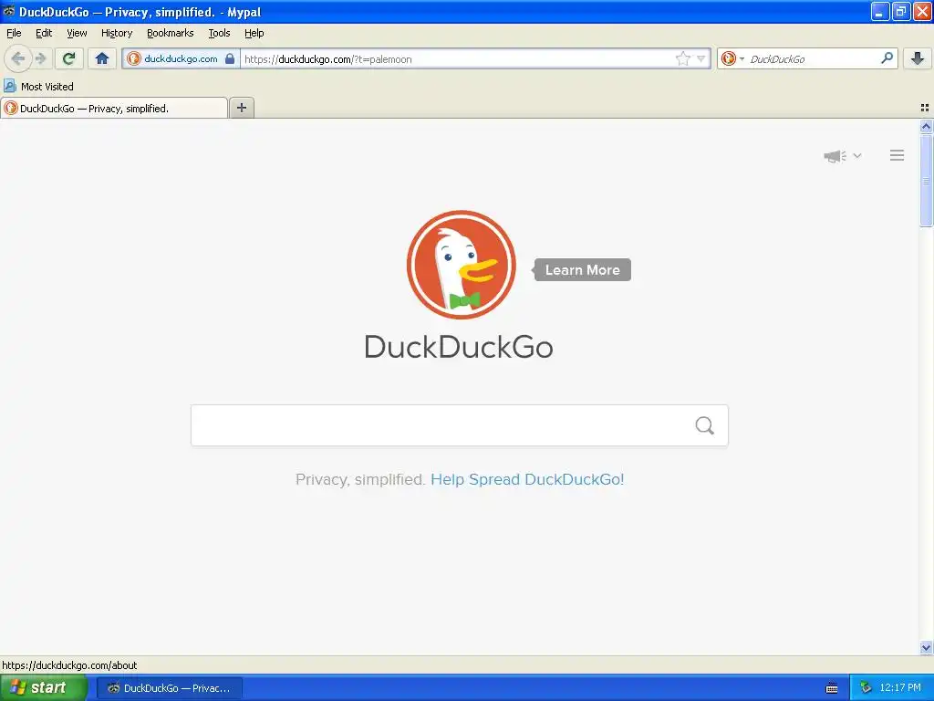Bookmark this page with the star icon
The width and height of the screenshot is (934, 701).
pos(682,58)
